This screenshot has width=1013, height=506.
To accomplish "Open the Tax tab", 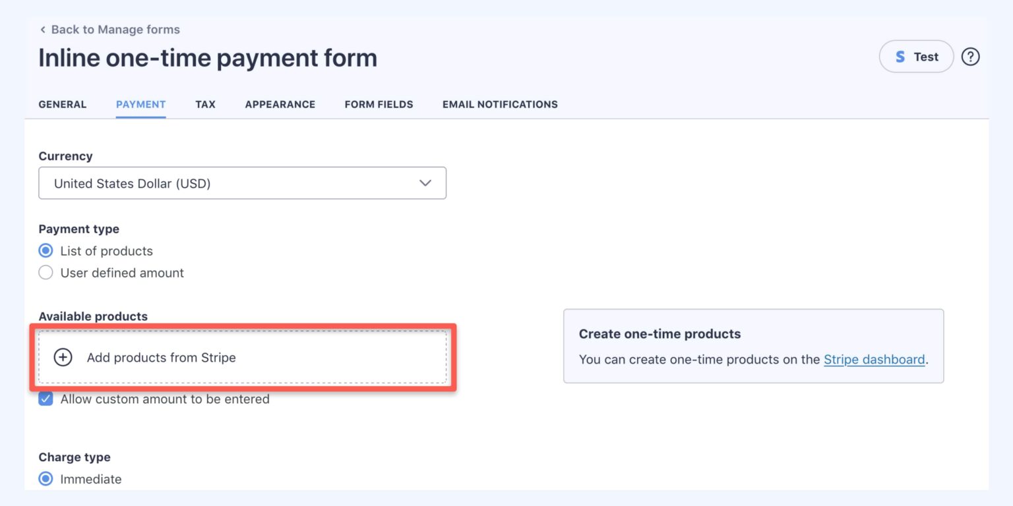I will (205, 104).
